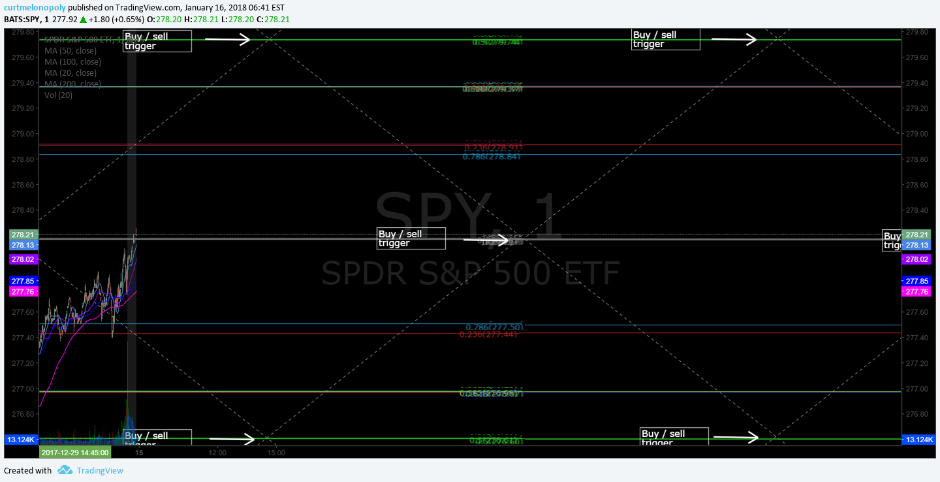940x482 pixels.
Task: Select the MA (50, close) indicator legend
Action: pyautogui.click(x=70, y=51)
